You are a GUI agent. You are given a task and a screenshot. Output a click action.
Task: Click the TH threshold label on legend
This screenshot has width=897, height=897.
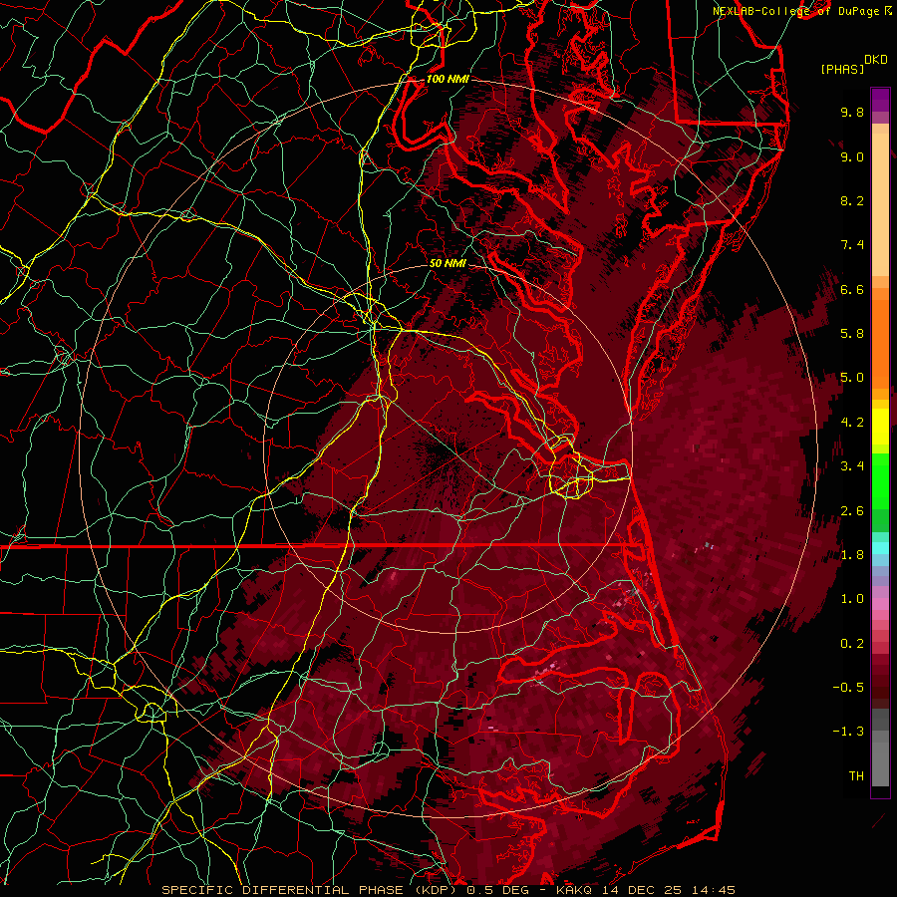pos(856,776)
